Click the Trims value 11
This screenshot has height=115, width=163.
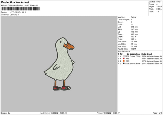(x=131, y=24)
